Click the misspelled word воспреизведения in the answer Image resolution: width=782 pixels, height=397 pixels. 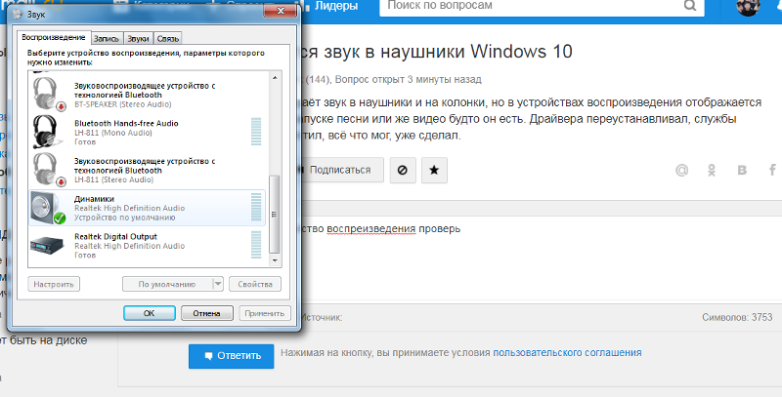click(371, 229)
